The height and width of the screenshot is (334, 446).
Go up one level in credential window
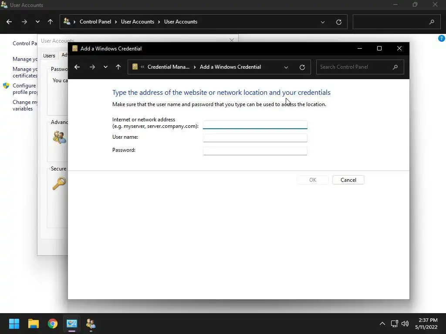118,67
